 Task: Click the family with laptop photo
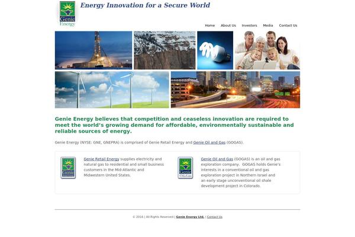267,50
